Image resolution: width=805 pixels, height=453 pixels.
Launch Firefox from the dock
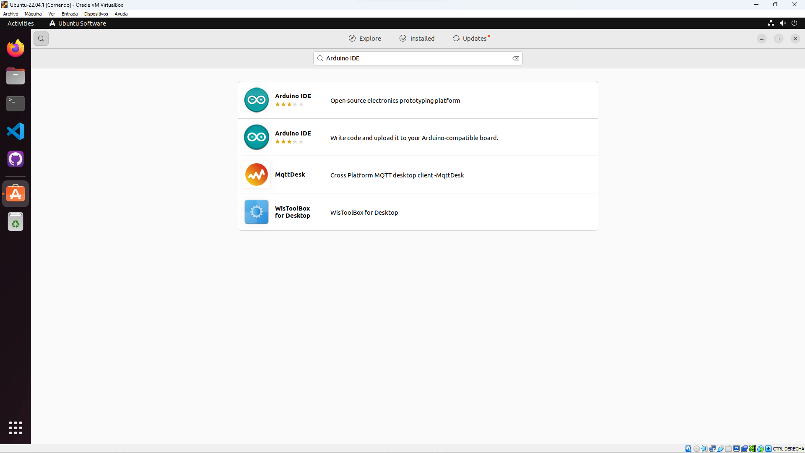click(x=16, y=48)
